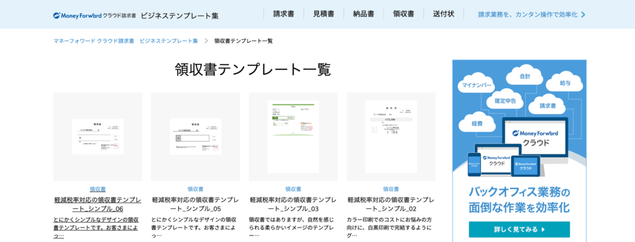Click 領収書 category above シンプル_06

coord(98,189)
